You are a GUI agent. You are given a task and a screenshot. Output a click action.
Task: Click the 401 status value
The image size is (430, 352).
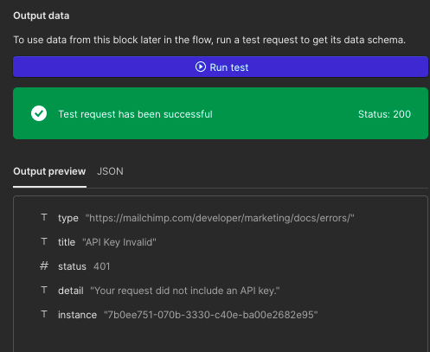click(x=101, y=266)
